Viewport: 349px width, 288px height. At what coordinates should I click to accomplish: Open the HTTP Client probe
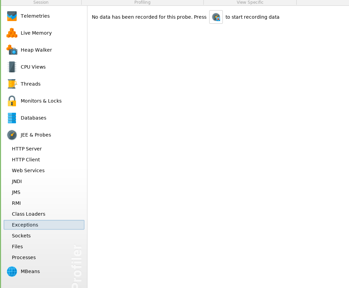[x=26, y=160]
